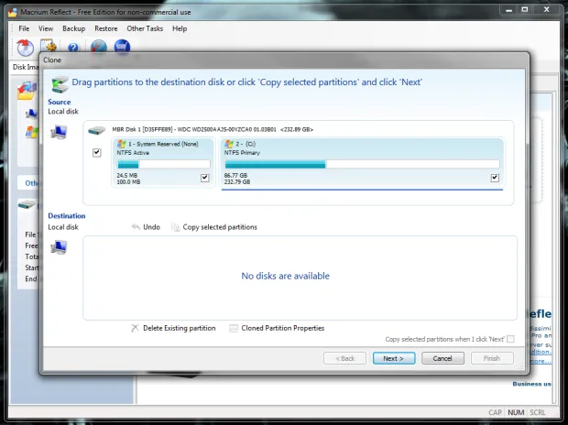
Task: Open the Restore menu
Action: (105, 28)
